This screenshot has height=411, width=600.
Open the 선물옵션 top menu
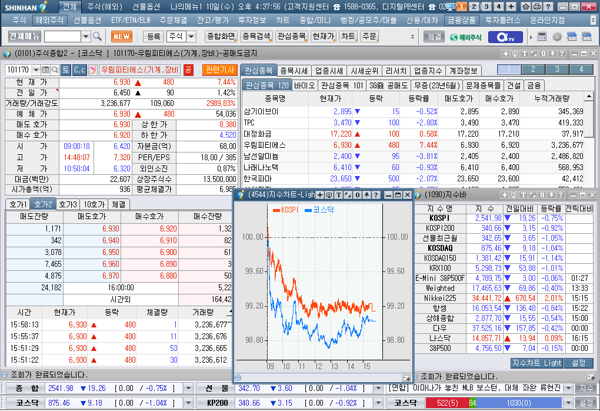pyautogui.click(x=87, y=20)
